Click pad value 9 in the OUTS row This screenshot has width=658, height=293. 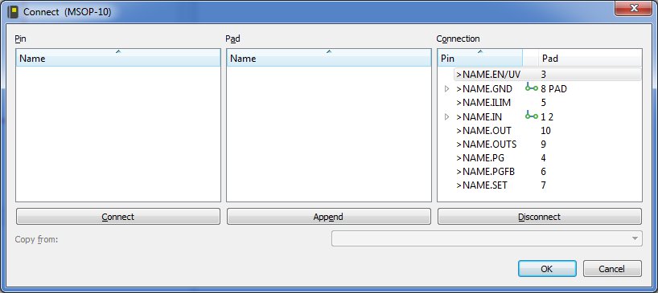pos(544,144)
